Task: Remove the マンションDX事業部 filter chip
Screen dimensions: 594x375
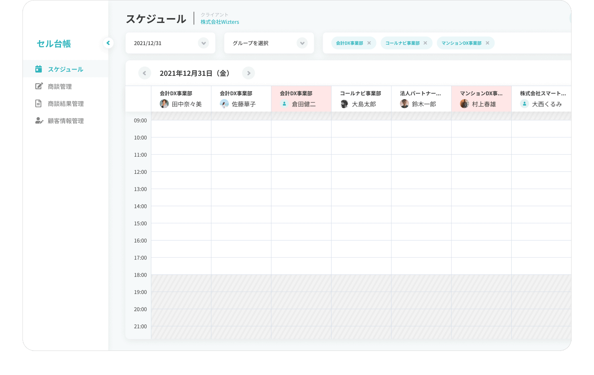Action: point(488,43)
